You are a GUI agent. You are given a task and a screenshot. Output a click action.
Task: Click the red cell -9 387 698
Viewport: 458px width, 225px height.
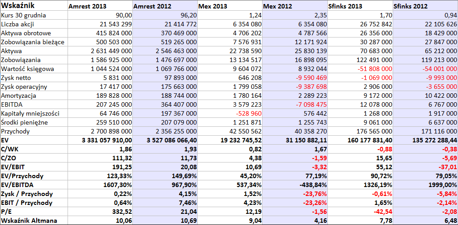[295, 87]
